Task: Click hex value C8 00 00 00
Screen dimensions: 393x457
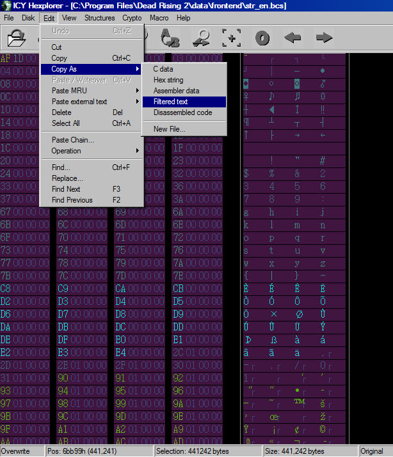Action: (x=24, y=288)
